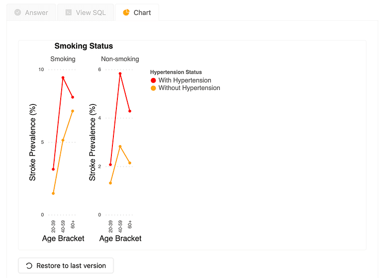The height and width of the screenshot is (278, 383).
Task: Toggle the With Hypertension legend label
Action: pos(185,81)
